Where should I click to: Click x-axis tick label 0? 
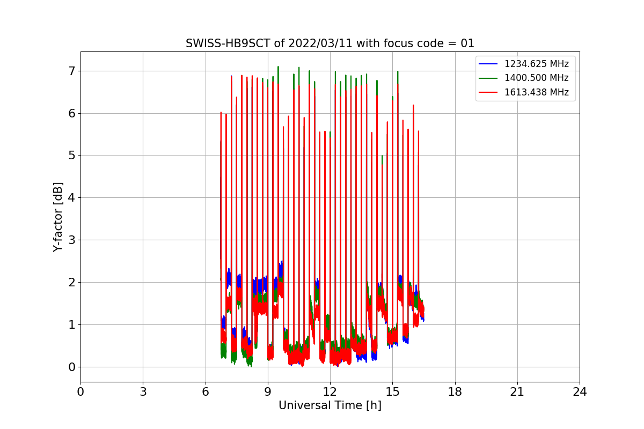[x=80, y=392]
